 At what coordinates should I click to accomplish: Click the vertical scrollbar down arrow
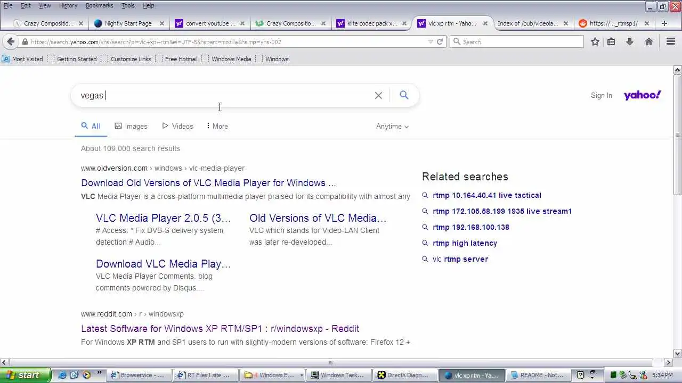678,353
